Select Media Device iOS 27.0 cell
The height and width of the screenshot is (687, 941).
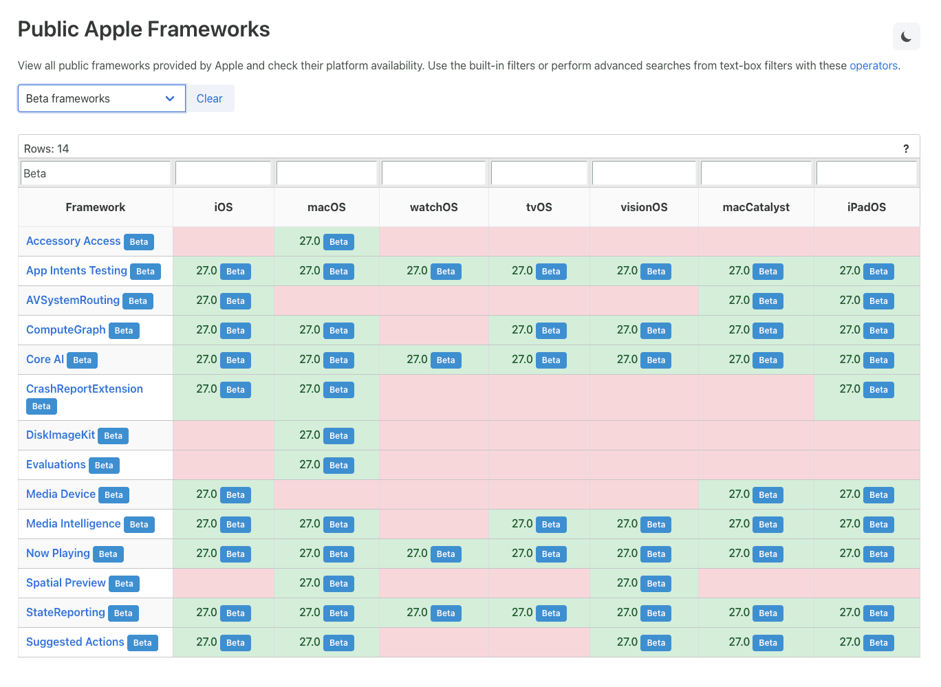pos(224,494)
